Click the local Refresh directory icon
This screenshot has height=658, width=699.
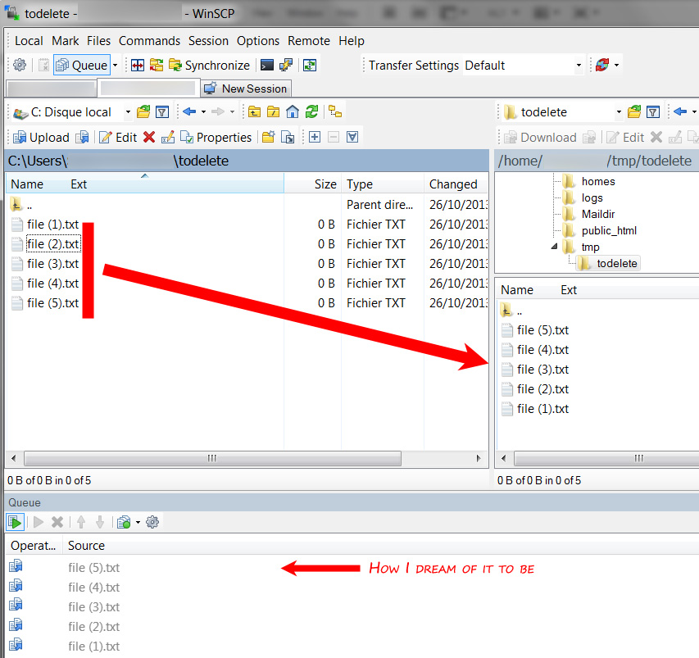coord(311,112)
